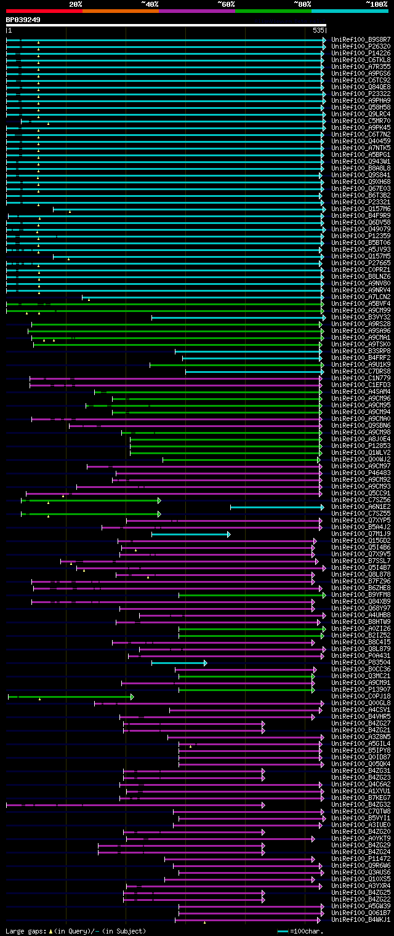
Task: Open subject UniRef100_P46483
Action: (x=361, y=473)
